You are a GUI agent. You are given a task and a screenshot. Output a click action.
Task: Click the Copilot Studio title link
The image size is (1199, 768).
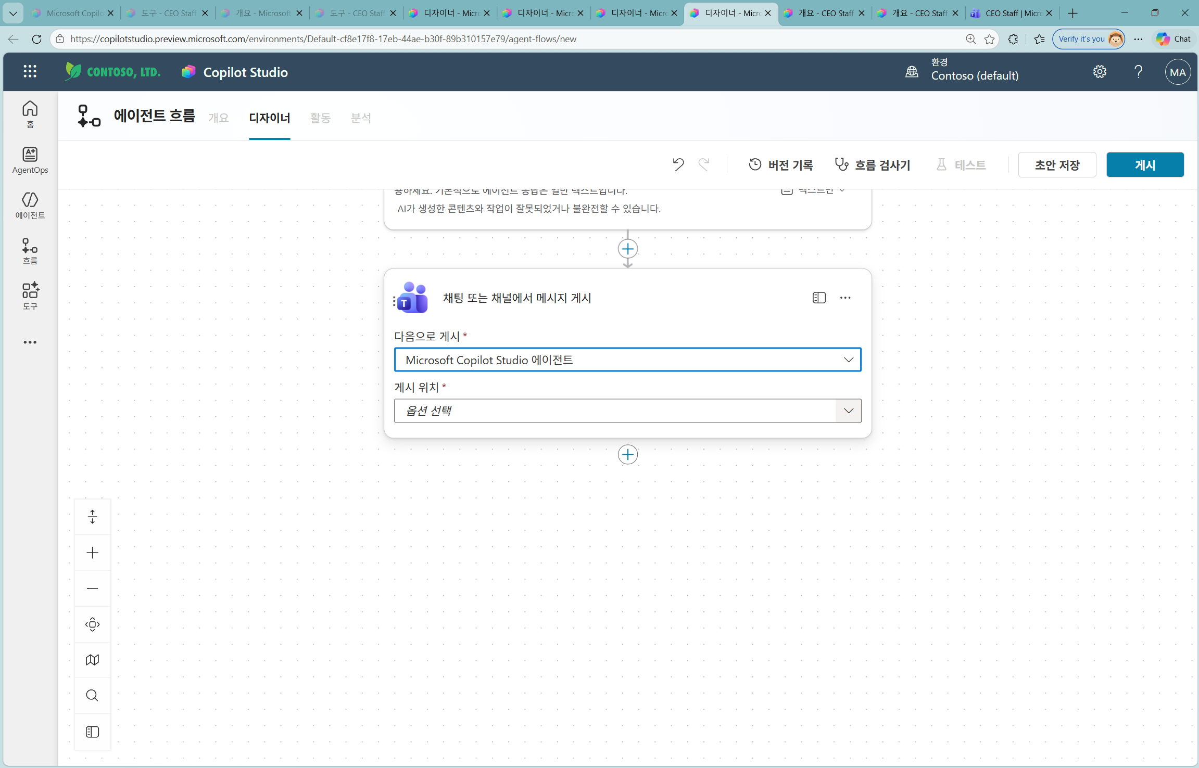pos(245,72)
